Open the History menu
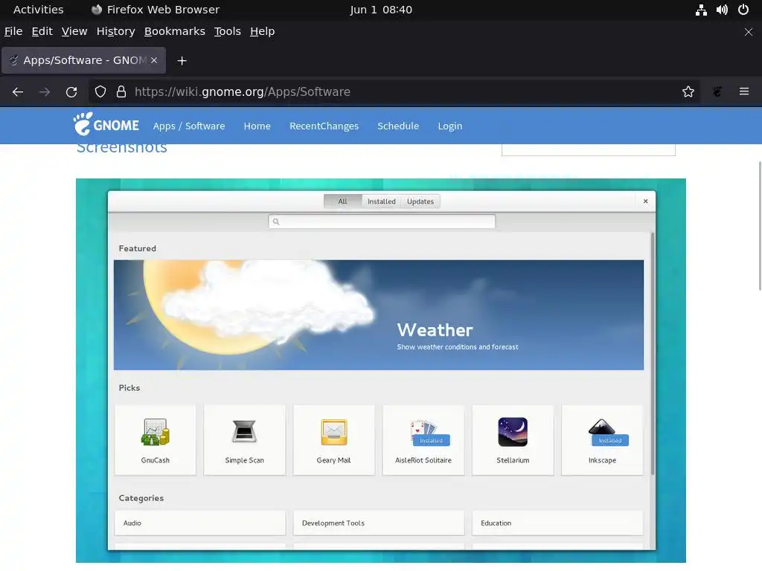Screen dimensions: 762x571 115,31
